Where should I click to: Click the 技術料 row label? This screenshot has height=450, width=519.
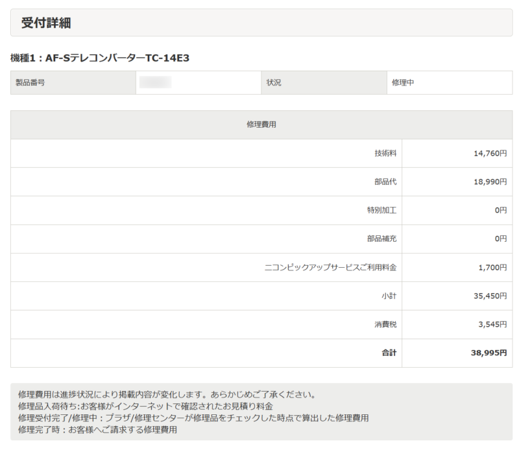pos(385,154)
